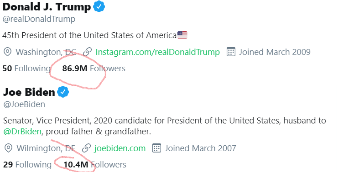Click the @realDonaldTrump handle

click(x=39, y=19)
